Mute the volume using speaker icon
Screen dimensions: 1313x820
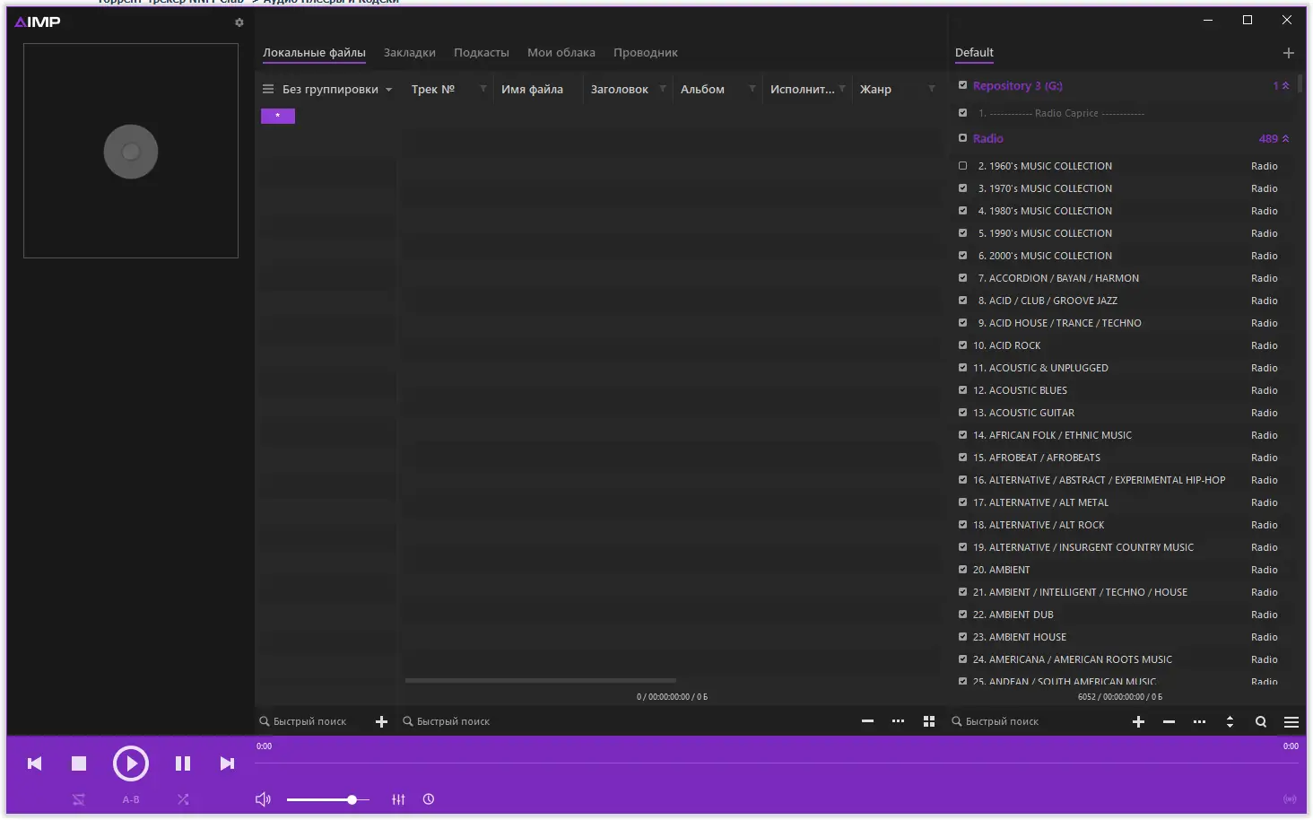263,799
